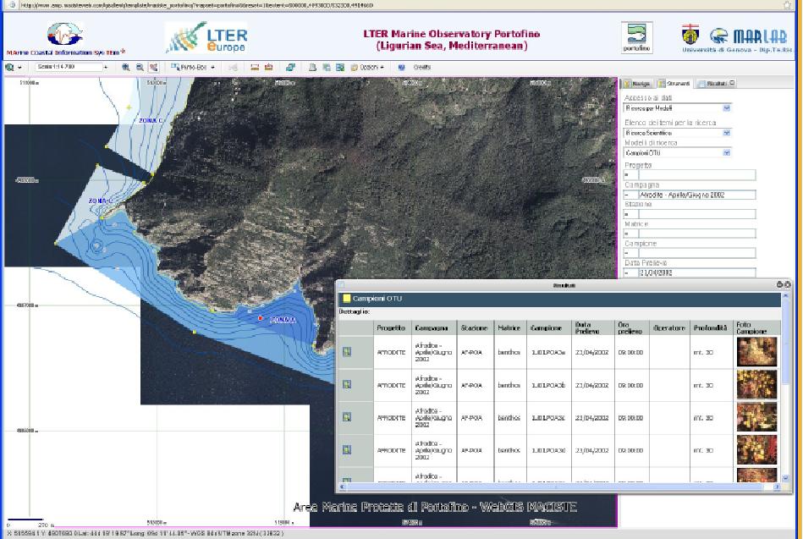The height and width of the screenshot is (539, 803).
Task: Open the Opzioni menu in toolbar
Action: click(x=367, y=66)
